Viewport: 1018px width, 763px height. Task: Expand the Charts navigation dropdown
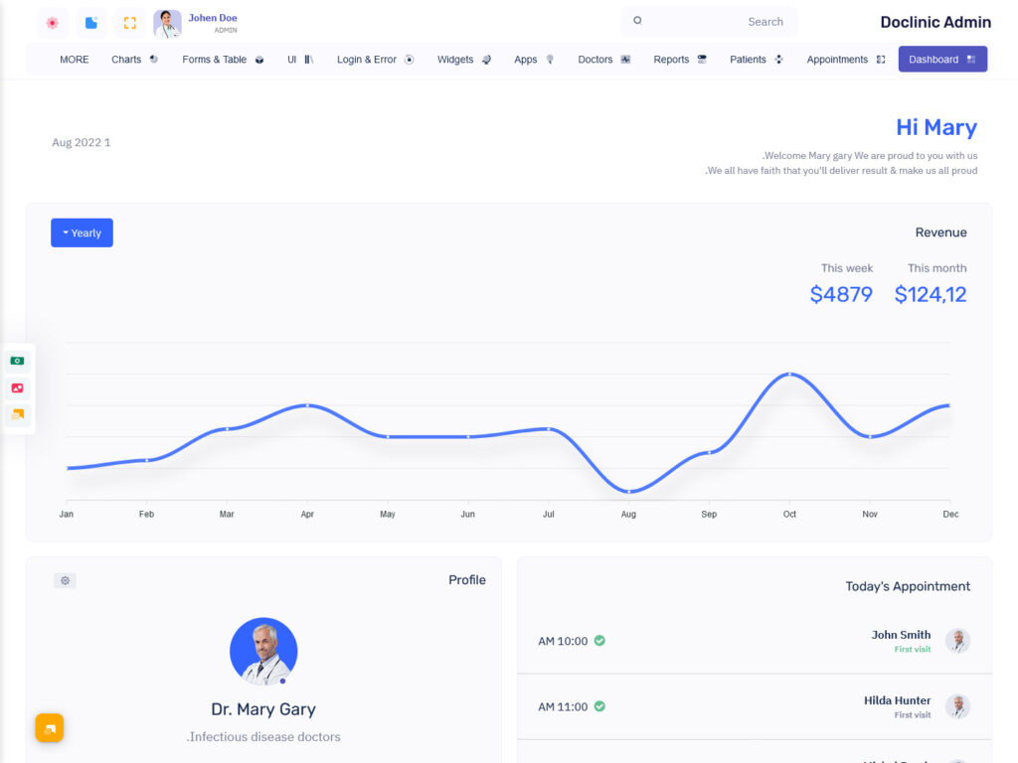point(132,59)
